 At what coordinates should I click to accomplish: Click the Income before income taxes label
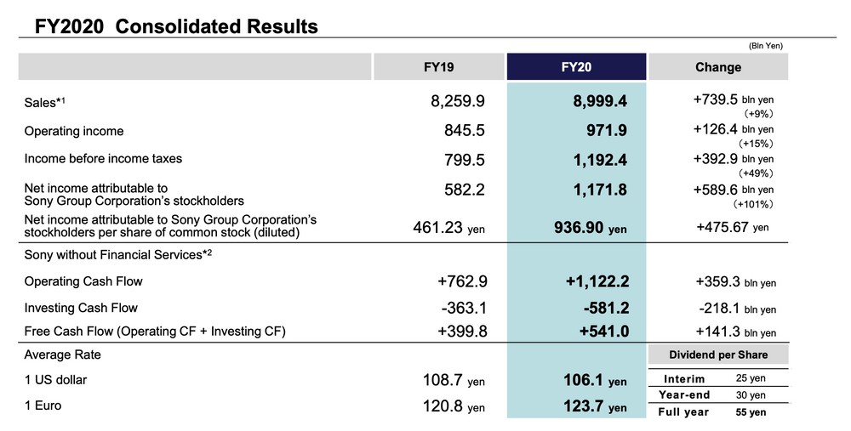point(103,159)
